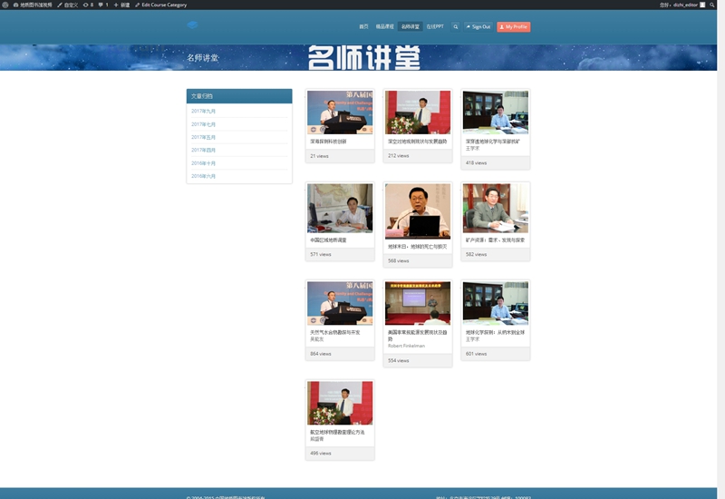Viewport: 725px width, 499px height.
Task: Click the blue site logo in header
Action: tap(193, 25)
